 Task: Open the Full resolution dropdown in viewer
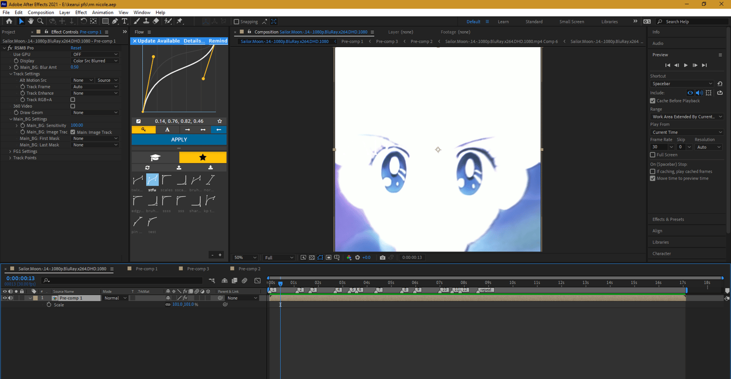[x=279, y=257]
